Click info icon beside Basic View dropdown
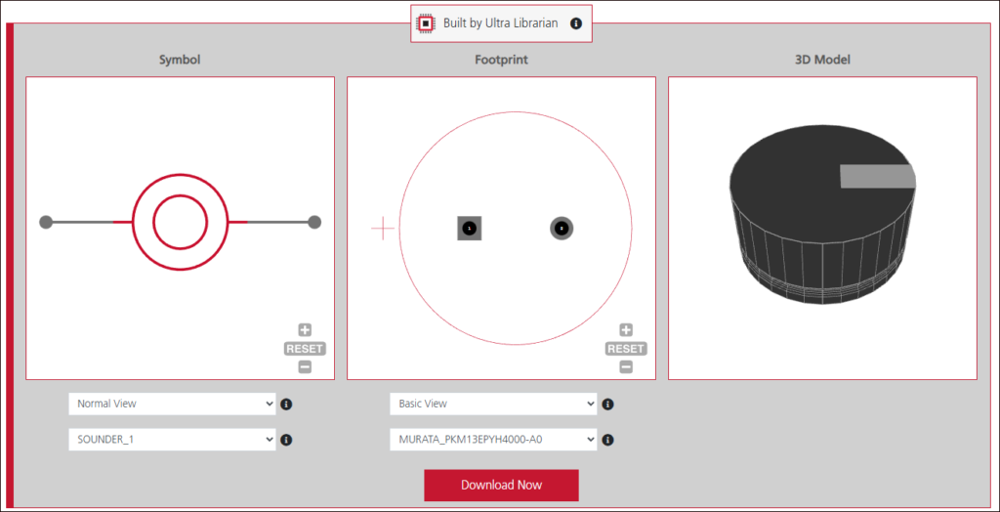Viewport: 1000px width, 512px height. (x=607, y=404)
